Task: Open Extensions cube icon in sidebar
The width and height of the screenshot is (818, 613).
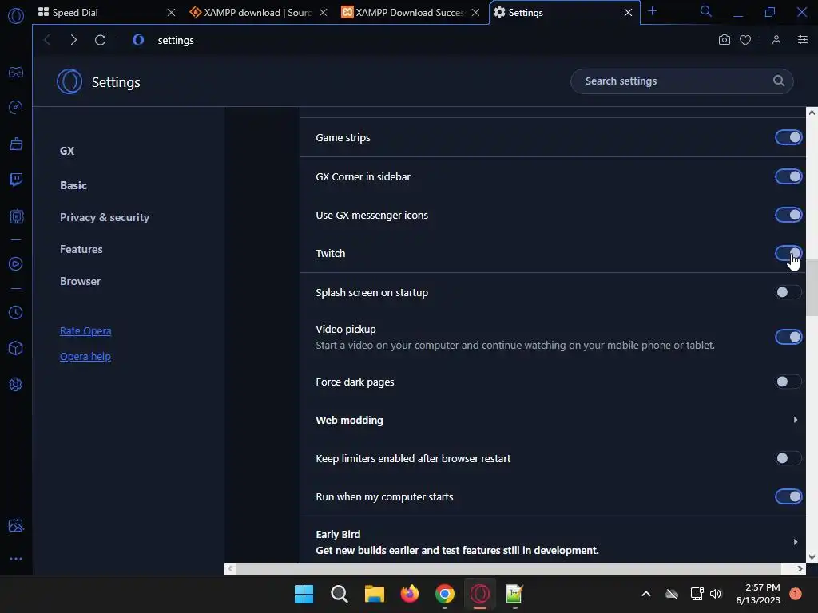Action: (16, 348)
